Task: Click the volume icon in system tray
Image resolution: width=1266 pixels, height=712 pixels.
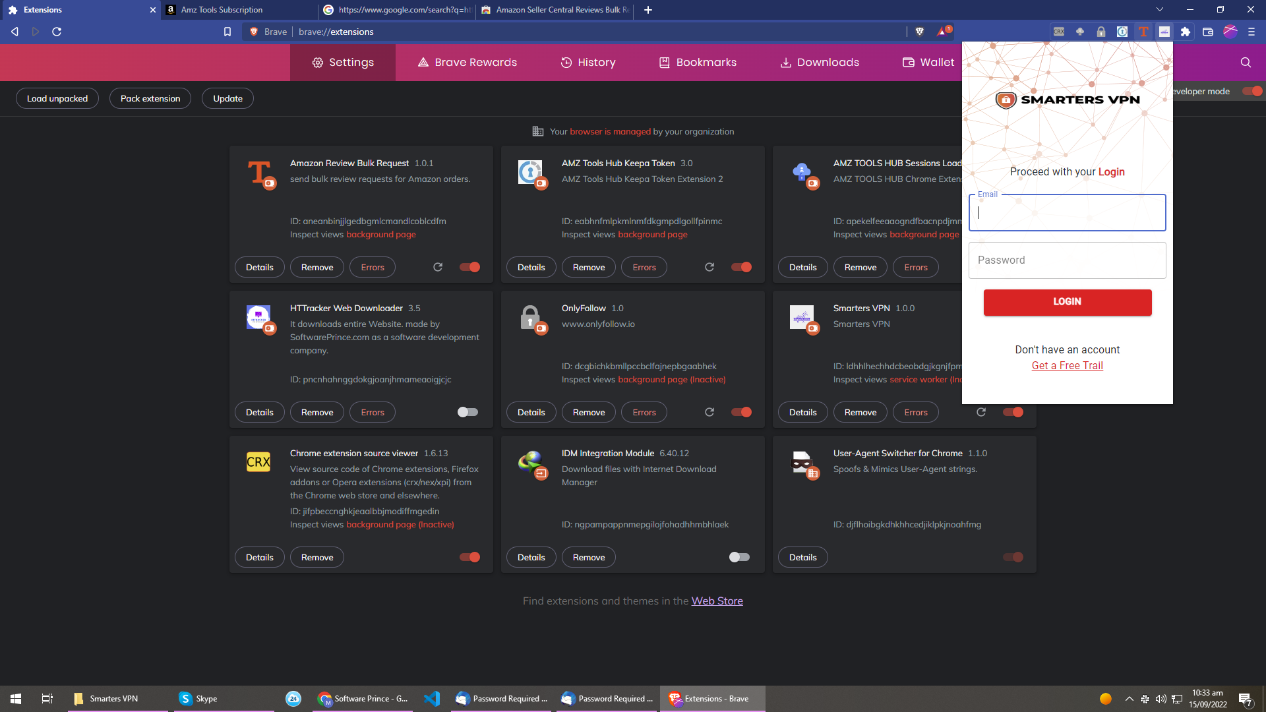Action: click(1160, 699)
